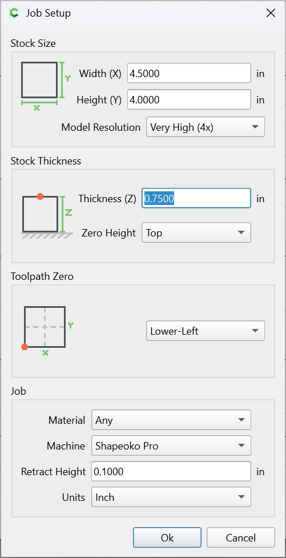Viewport: 286px width, 558px height.
Task: Click the orange lower-left corner zero marker
Action: [25, 347]
